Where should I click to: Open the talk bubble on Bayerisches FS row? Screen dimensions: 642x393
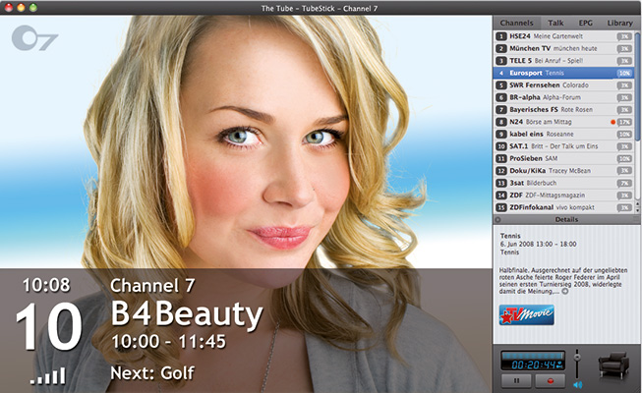(624, 110)
